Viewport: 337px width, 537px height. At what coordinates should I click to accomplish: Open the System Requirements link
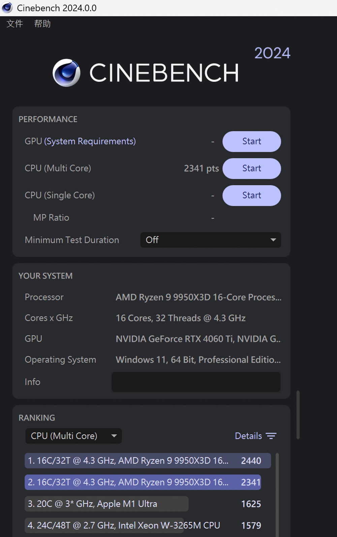click(x=90, y=141)
